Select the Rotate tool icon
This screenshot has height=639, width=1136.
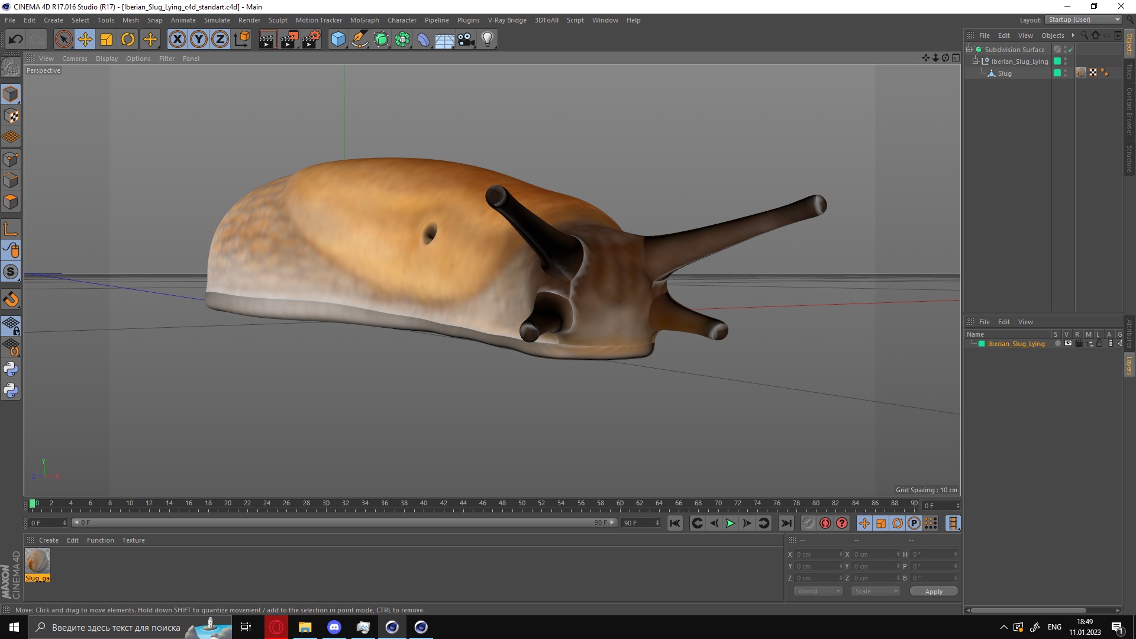[128, 40]
